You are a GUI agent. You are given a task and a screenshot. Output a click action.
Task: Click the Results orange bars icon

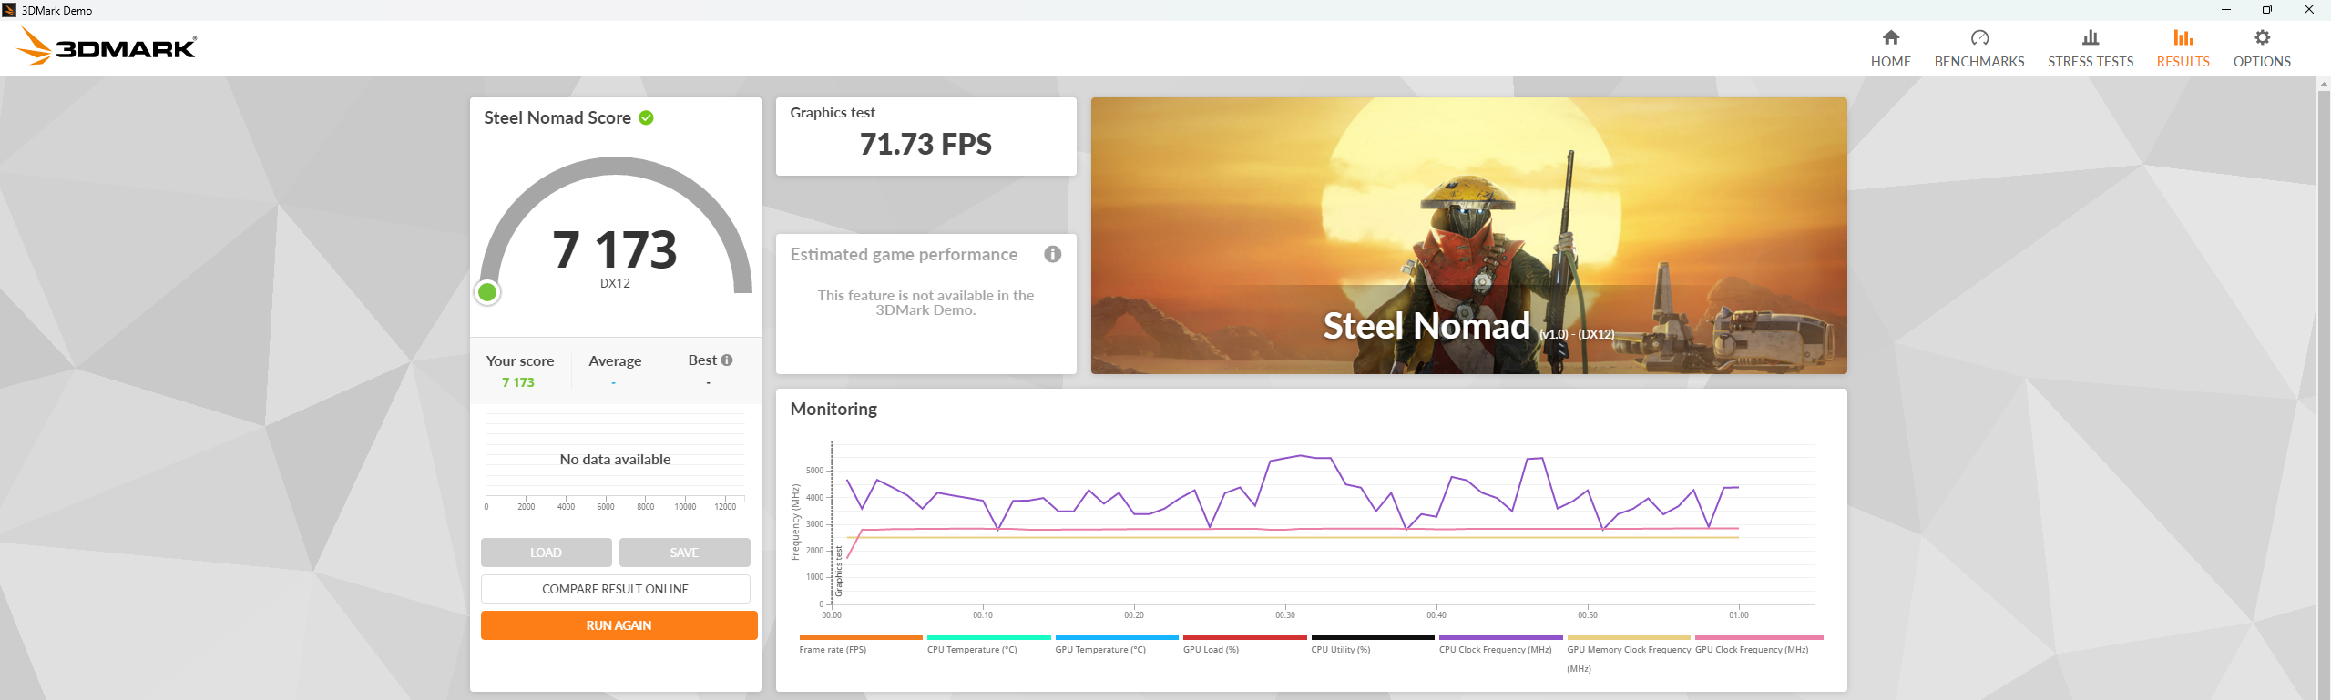(x=2183, y=37)
